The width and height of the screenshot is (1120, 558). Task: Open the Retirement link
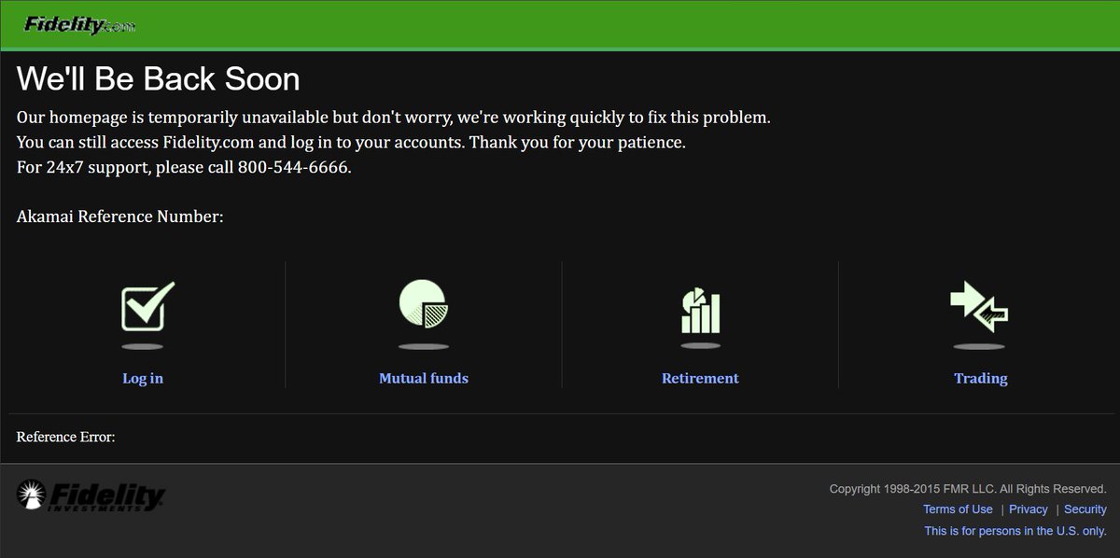pos(700,378)
